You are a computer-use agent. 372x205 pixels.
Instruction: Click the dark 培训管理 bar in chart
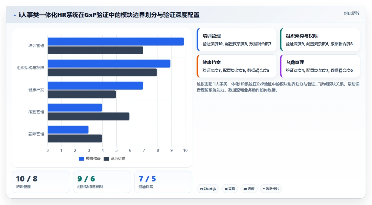(95, 50)
